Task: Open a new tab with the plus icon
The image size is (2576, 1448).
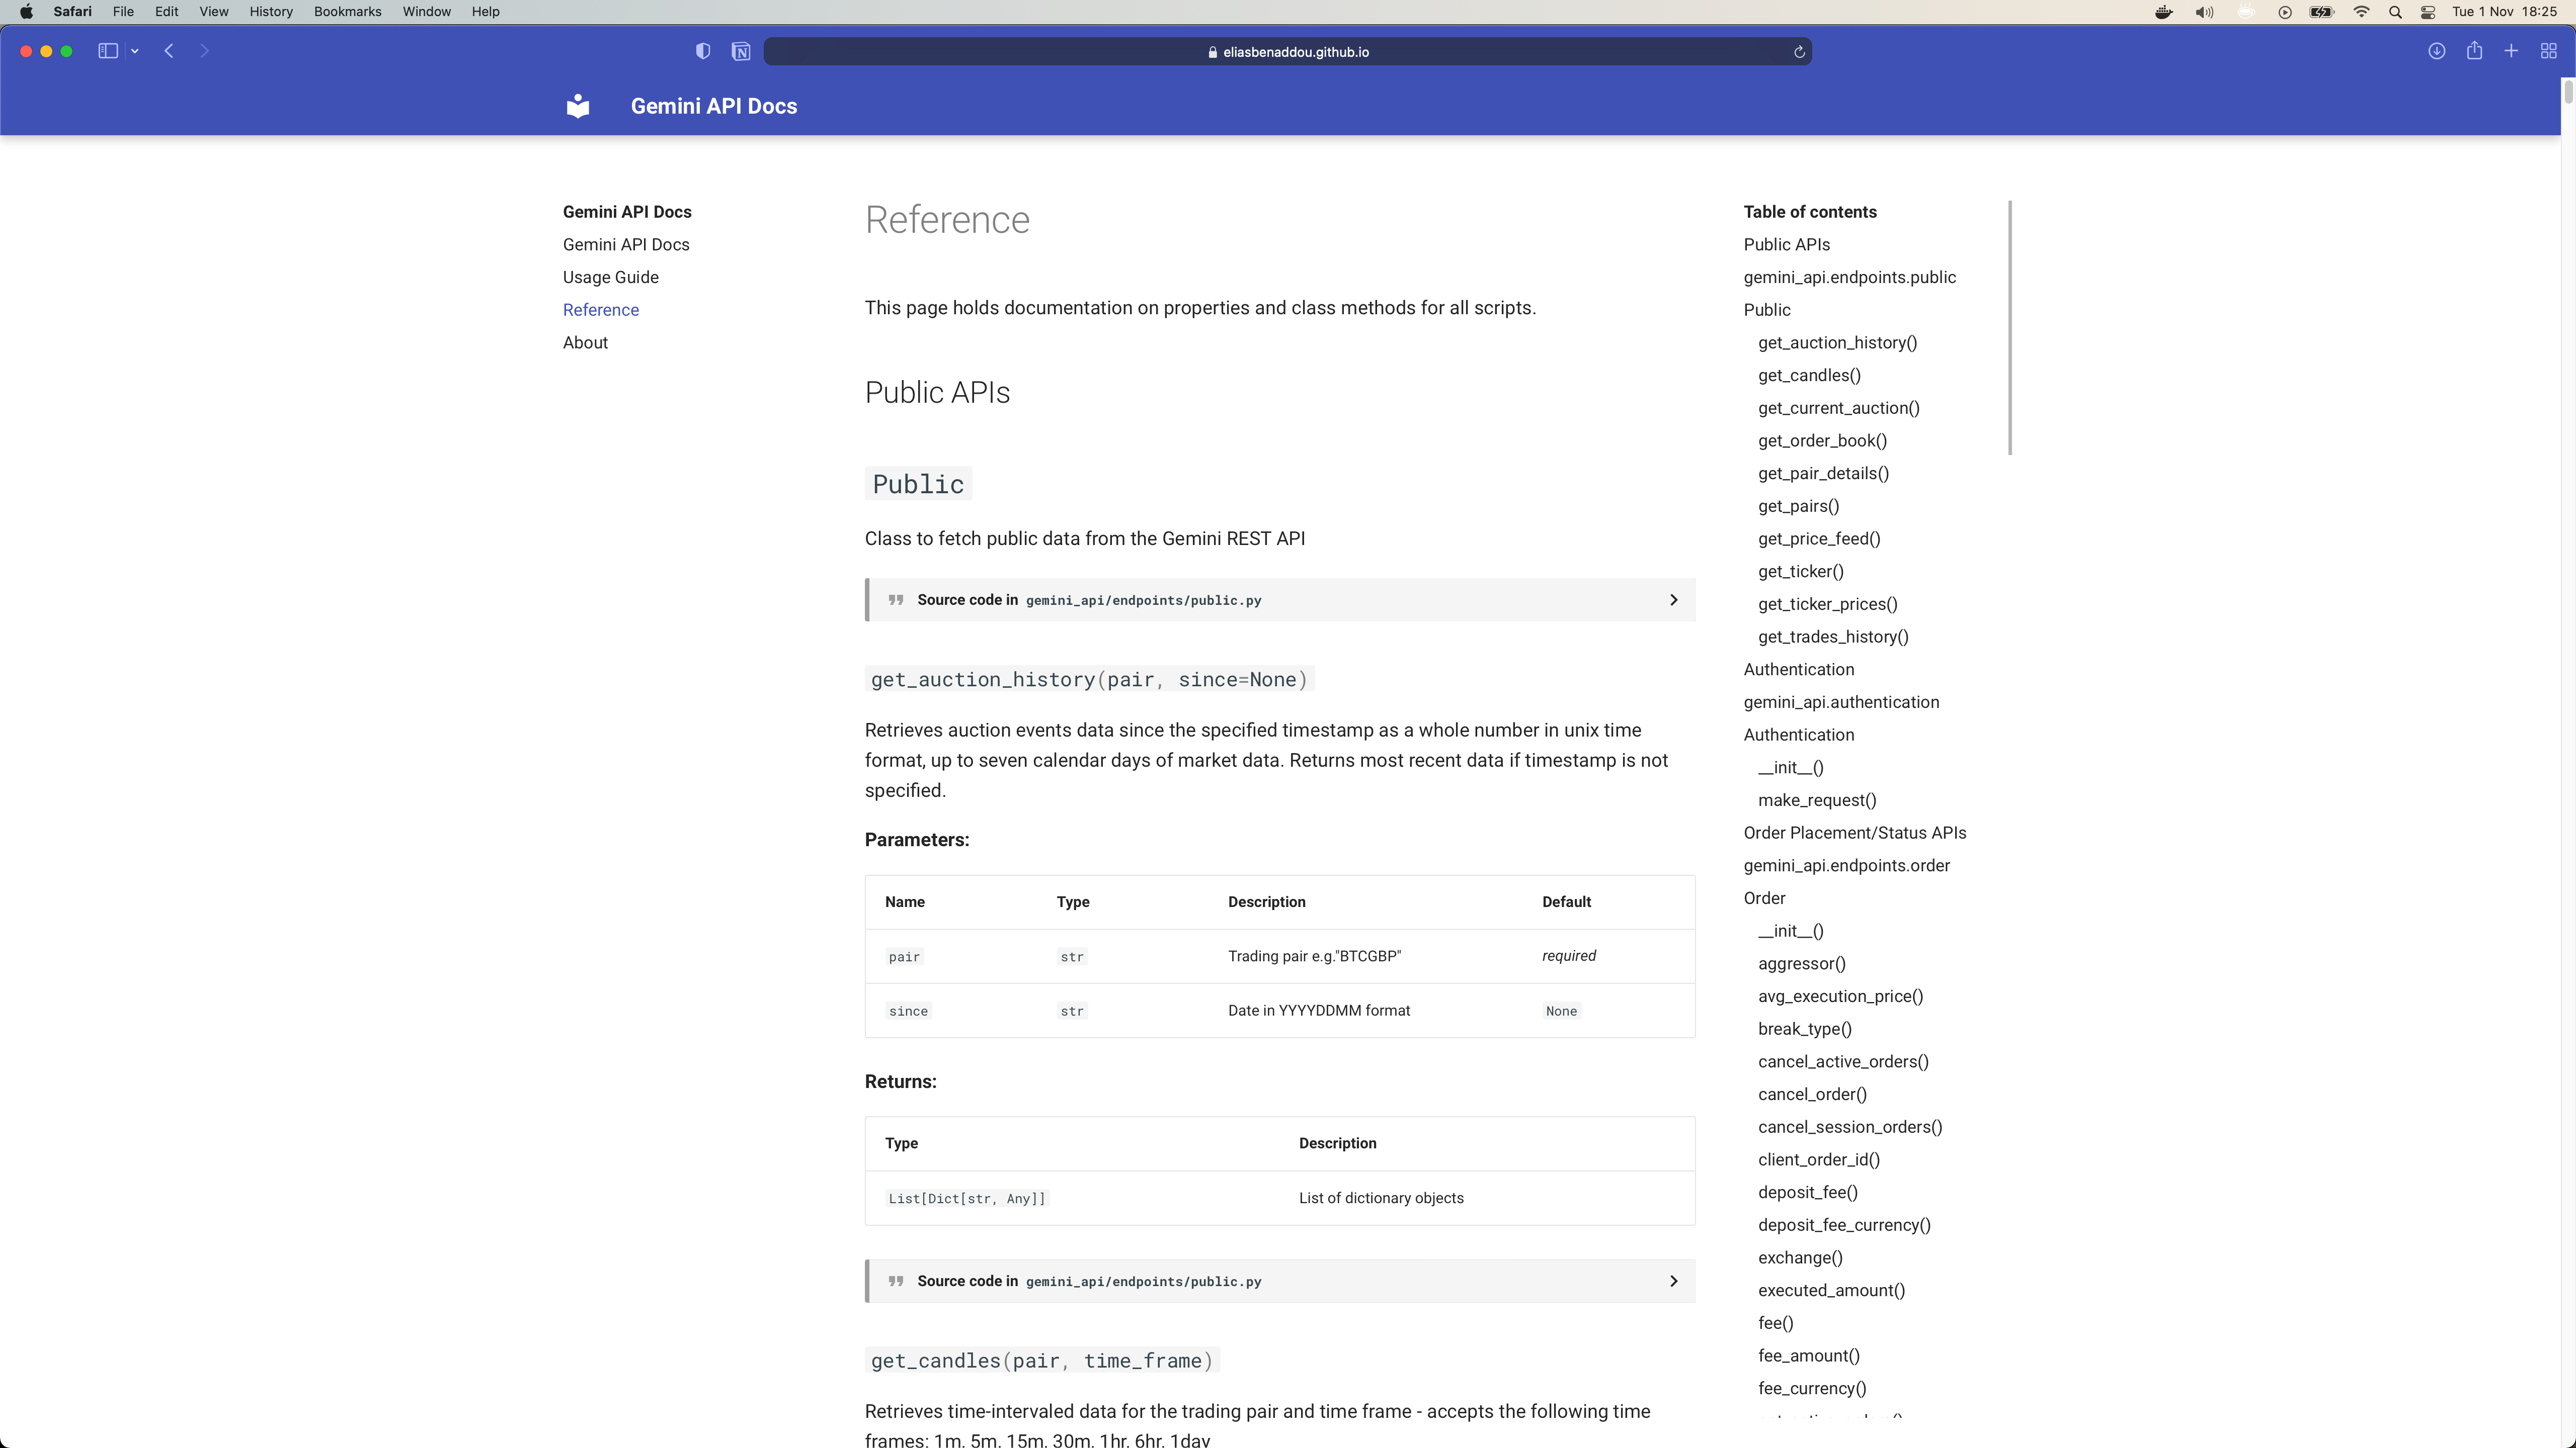Action: [x=2511, y=51]
